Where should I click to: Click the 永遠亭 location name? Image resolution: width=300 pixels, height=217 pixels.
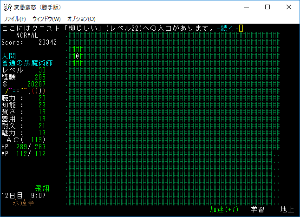pyautogui.click(x=23, y=203)
